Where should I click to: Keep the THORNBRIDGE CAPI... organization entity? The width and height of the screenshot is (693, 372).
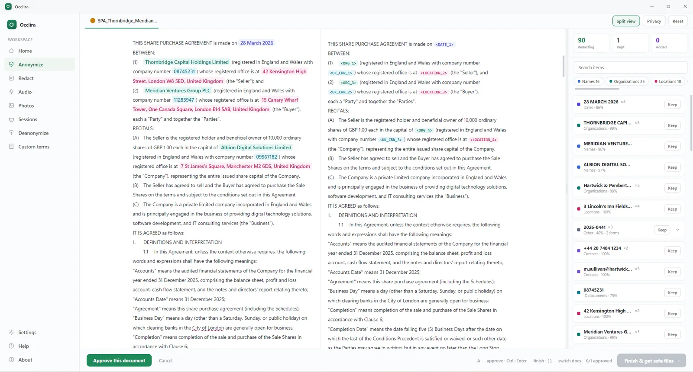click(672, 125)
